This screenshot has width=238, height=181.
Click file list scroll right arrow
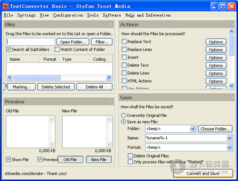(x=109, y=77)
